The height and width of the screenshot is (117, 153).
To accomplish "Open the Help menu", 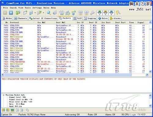I will pyautogui.click(x=53, y=8).
